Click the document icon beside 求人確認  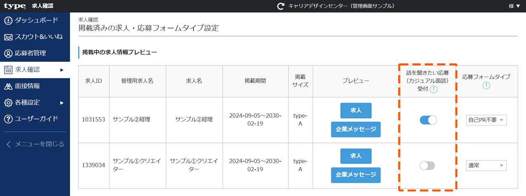click(x=8, y=70)
